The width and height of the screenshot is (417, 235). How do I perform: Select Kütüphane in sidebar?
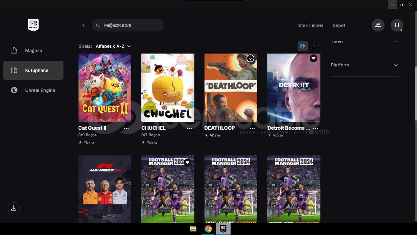click(x=33, y=70)
